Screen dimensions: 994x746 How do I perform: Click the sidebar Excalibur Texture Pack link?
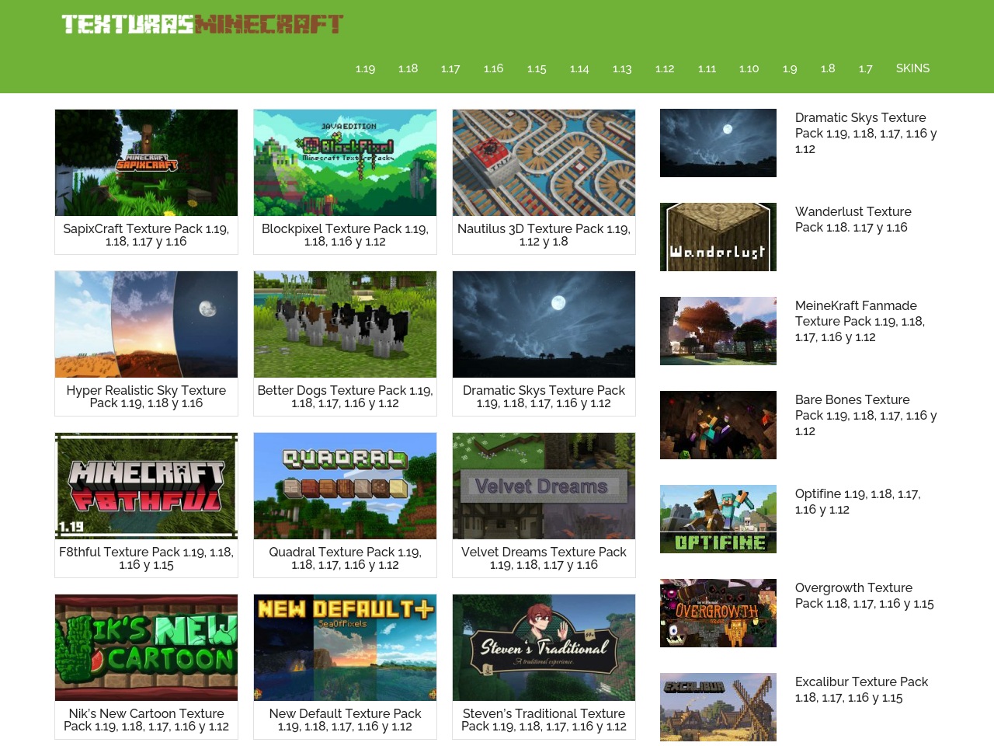[862, 689]
